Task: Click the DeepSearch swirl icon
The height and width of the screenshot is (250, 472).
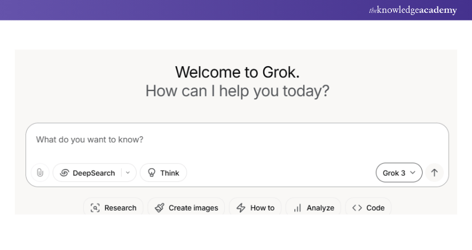Action: (x=64, y=173)
